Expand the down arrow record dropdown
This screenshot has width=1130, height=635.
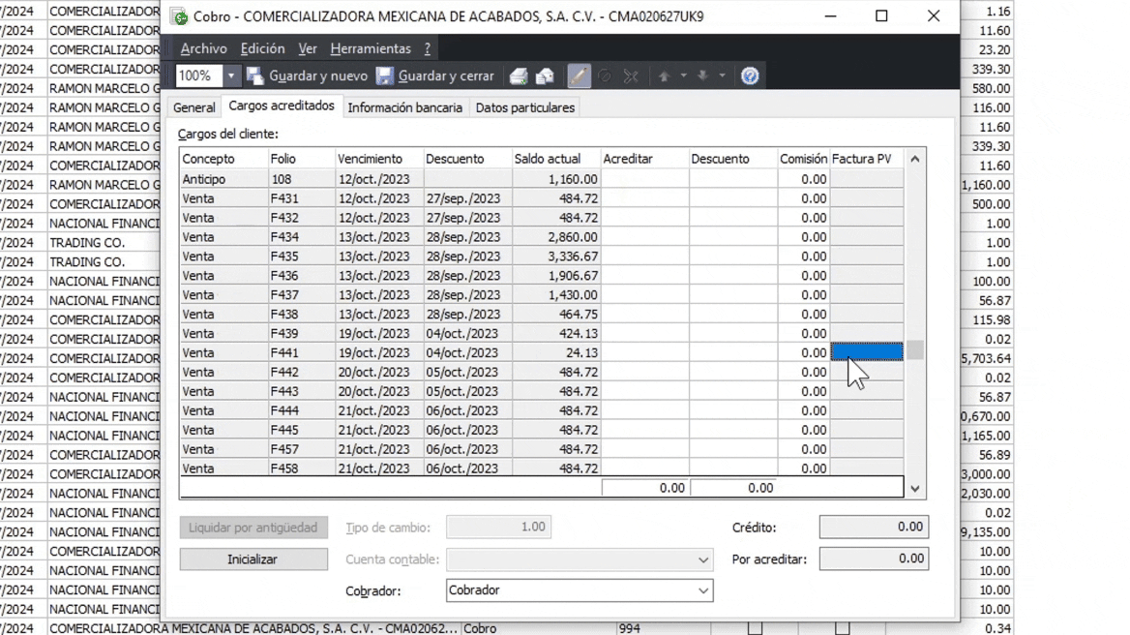tap(722, 76)
